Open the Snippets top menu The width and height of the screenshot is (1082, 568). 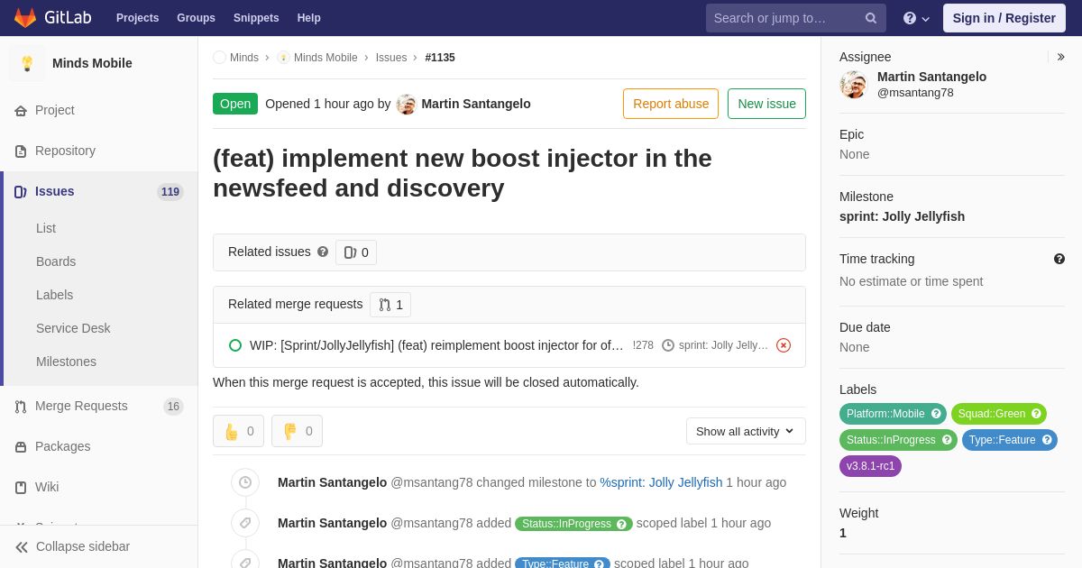256,18
